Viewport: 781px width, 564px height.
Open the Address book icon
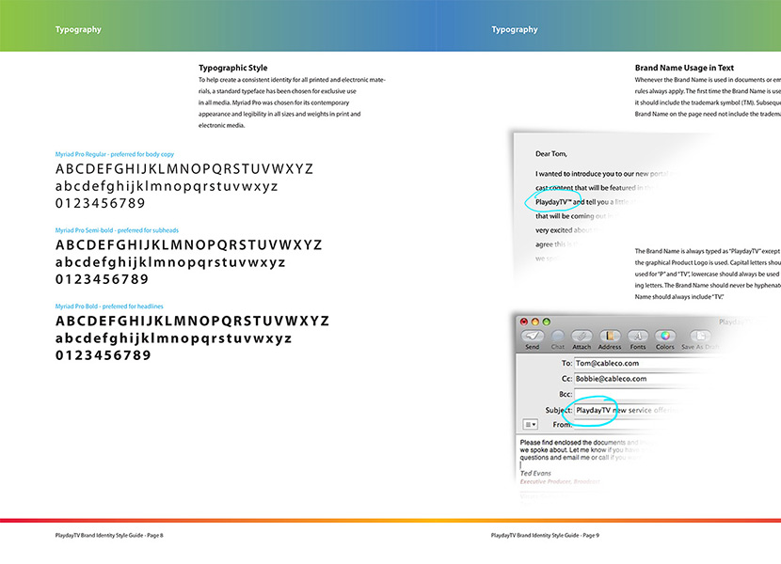coord(610,336)
